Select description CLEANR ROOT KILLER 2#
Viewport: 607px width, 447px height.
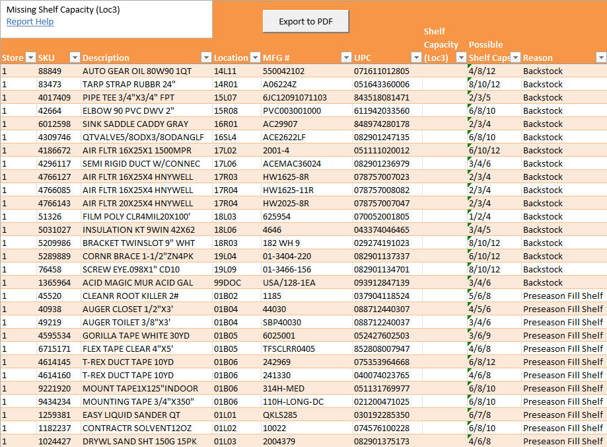pyautogui.click(x=131, y=296)
